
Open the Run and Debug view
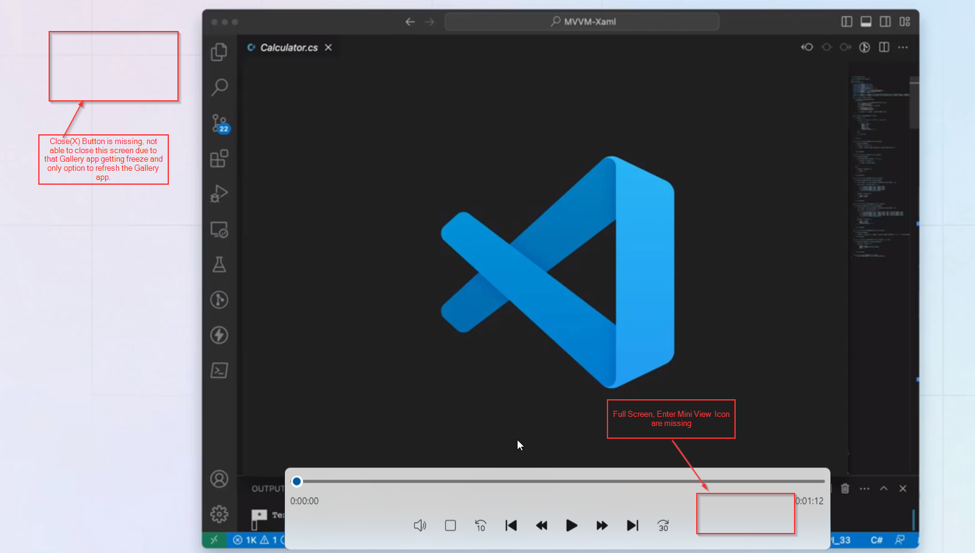click(219, 194)
